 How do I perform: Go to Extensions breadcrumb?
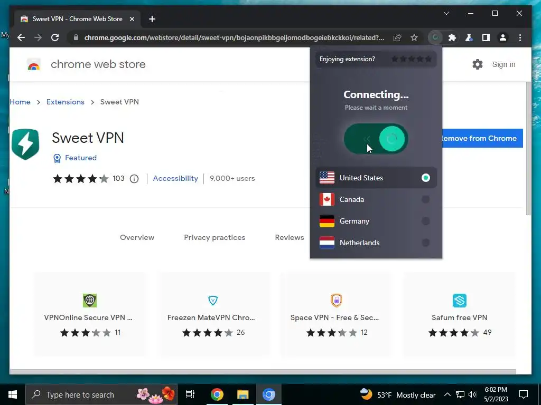[x=65, y=102]
